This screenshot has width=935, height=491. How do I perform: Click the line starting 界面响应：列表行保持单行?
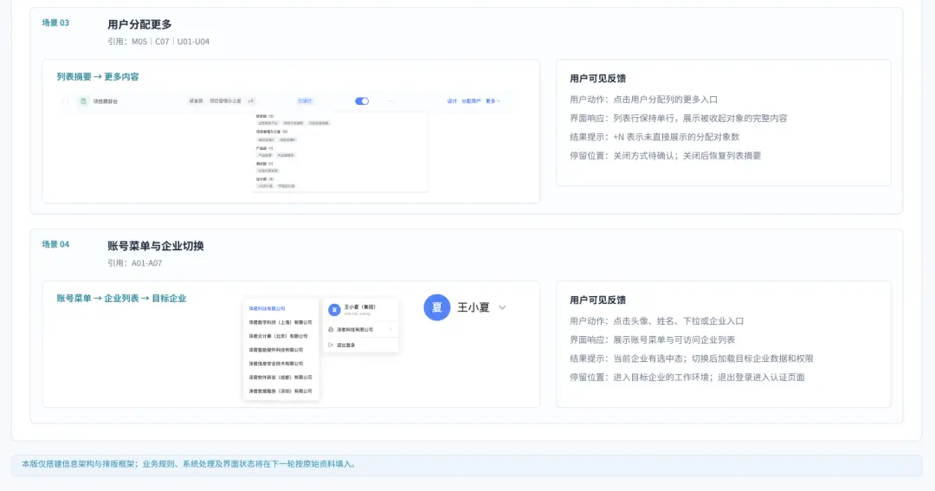(679, 118)
